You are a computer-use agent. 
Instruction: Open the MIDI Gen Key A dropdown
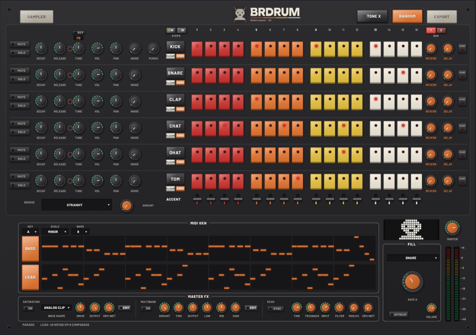30,232
